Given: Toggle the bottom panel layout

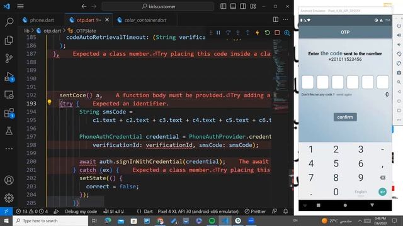Looking at the screenshot, I should click(233, 6).
